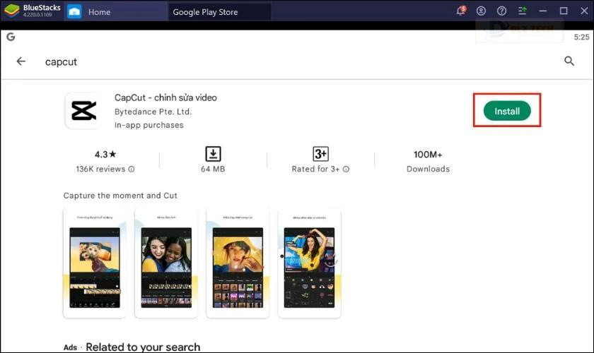
Task: Switch to the Home tab
Action: point(115,12)
